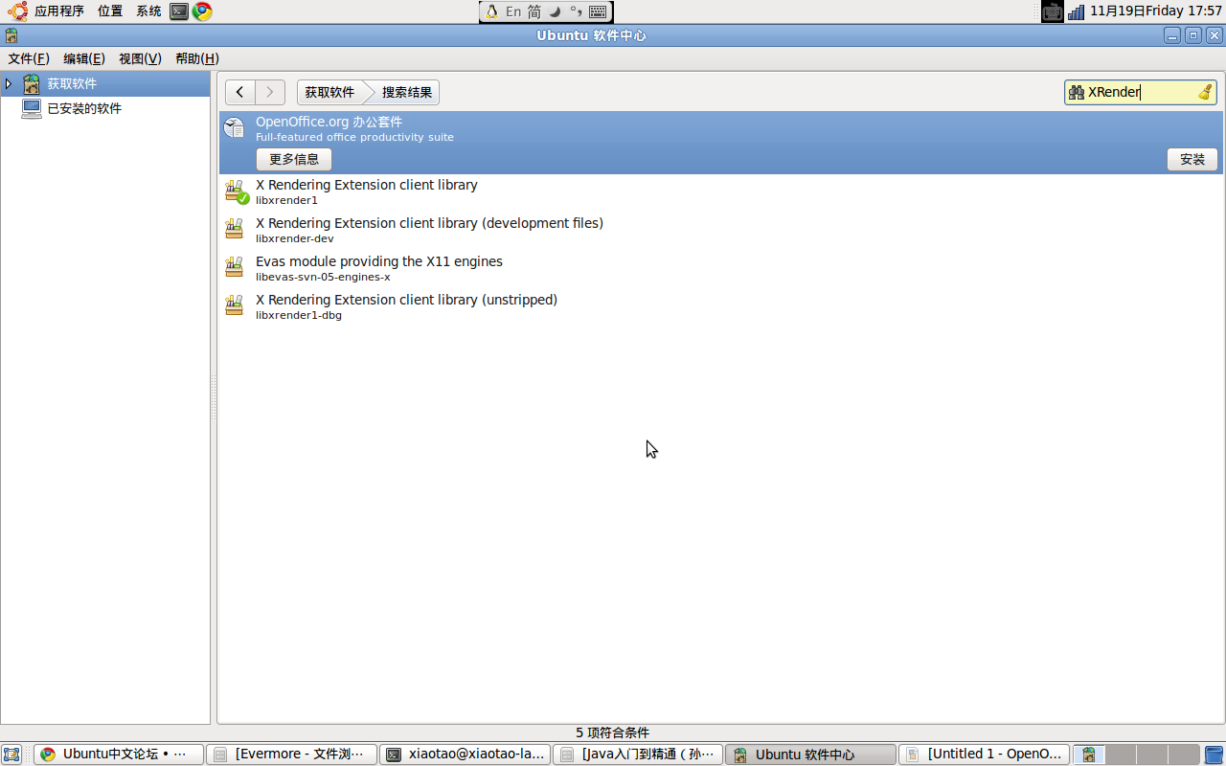Open the 帮助(H) menu
The image size is (1226, 766).
coord(197,58)
